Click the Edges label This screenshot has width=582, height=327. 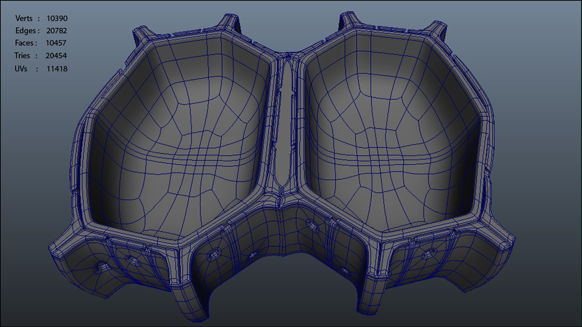25,31
